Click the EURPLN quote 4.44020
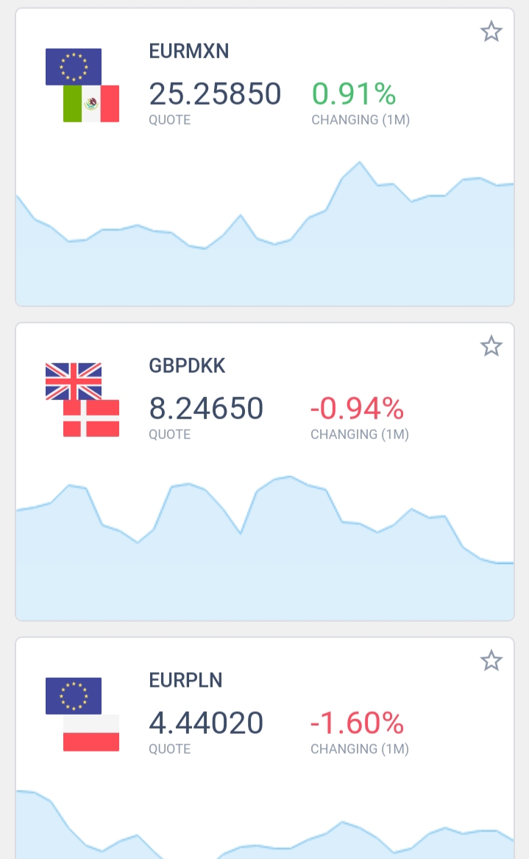This screenshot has height=859, width=529. point(206,723)
